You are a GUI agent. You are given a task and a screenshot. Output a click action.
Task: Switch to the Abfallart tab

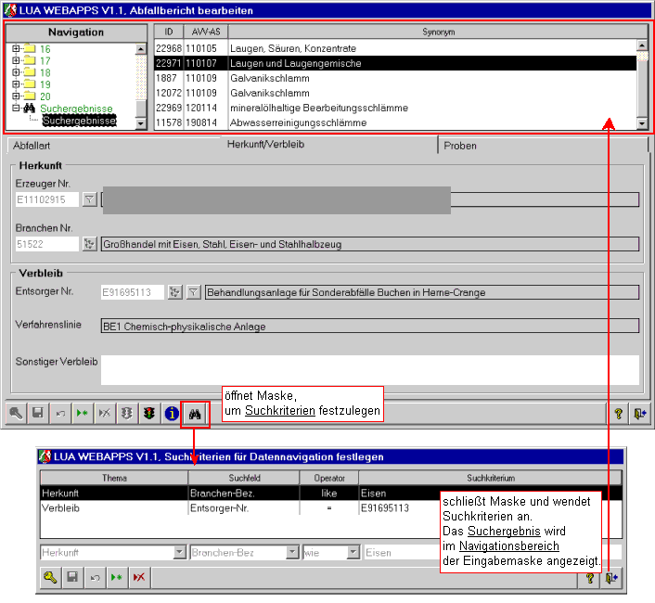[32, 146]
